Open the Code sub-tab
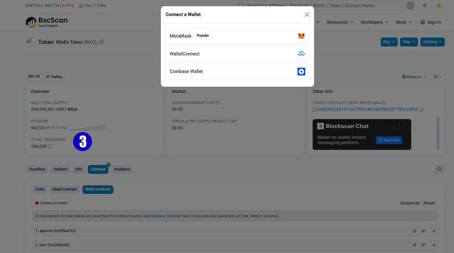This screenshot has width=454, height=253. [x=40, y=189]
